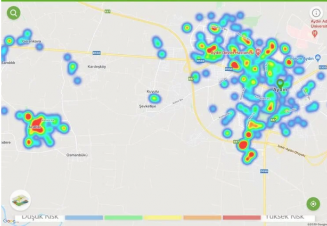The width and height of the screenshot is (327, 226).
Task: Center map on my location
Action: [313, 204]
